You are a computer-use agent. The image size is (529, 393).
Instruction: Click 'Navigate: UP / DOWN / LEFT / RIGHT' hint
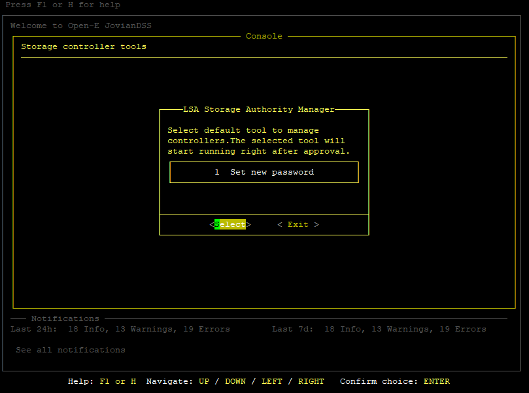coord(235,381)
